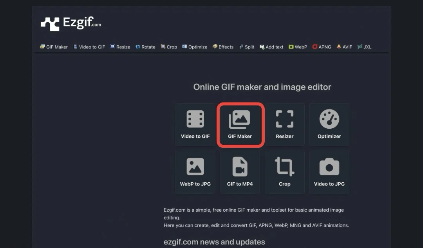Screen dimensions: 423x248
Task: Open APNG tools from navigation bar
Action: click(322, 47)
